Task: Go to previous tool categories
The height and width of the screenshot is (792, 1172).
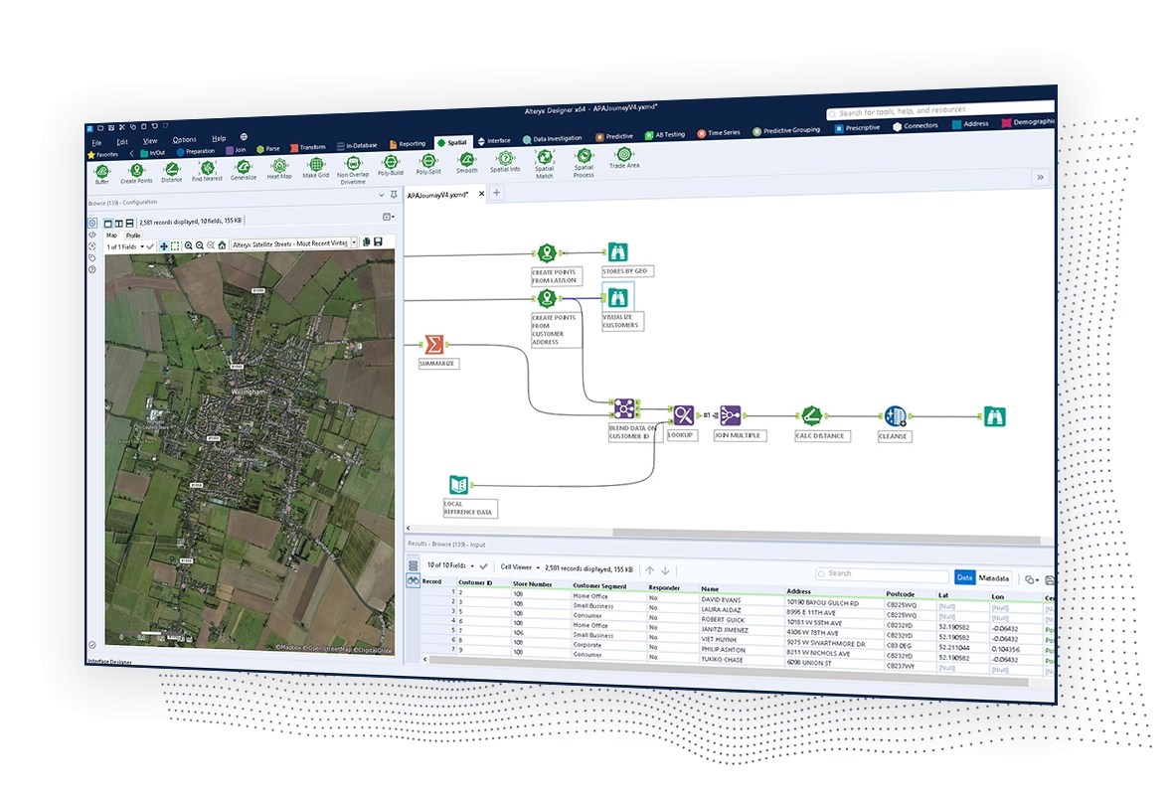Action: (x=131, y=153)
